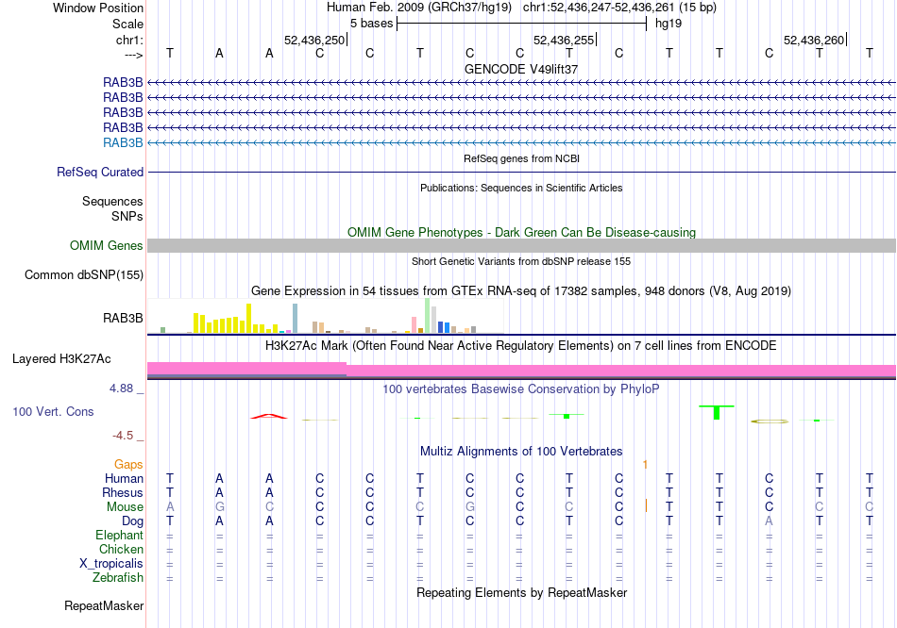Click the orange Gaps row label
The height and width of the screenshot is (628, 897).
tap(128, 465)
